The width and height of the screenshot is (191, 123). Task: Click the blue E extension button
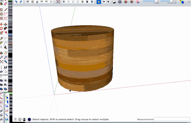pyautogui.click(x=98, y=2)
